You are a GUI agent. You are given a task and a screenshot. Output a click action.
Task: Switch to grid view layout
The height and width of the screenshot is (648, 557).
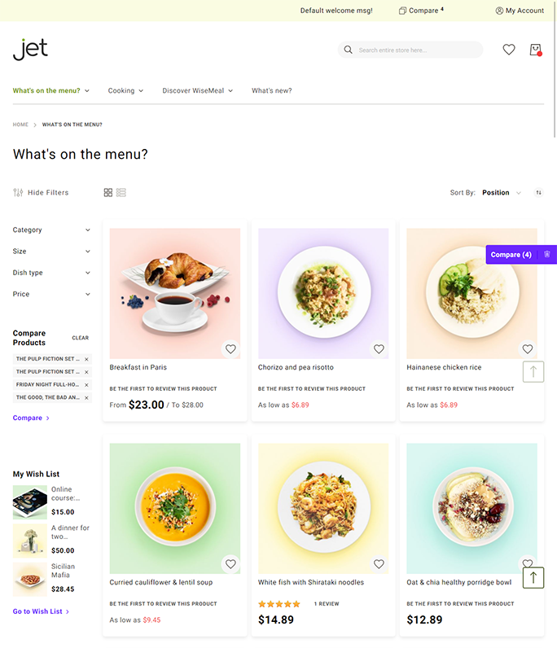point(108,193)
